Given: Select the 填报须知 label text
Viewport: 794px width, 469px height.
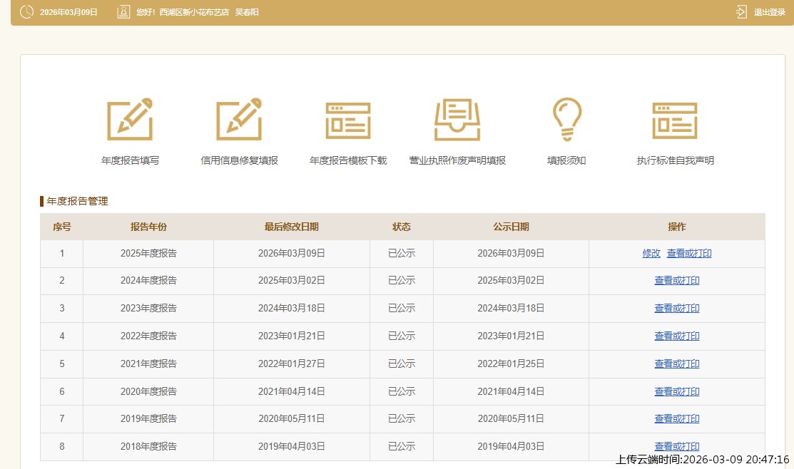Looking at the screenshot, I should (566, 161).
